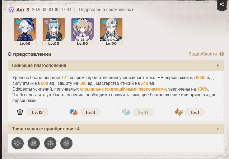Screen dimensions: 229x159
Task: Select the crown blessing level icon
Action: point(20,112)
